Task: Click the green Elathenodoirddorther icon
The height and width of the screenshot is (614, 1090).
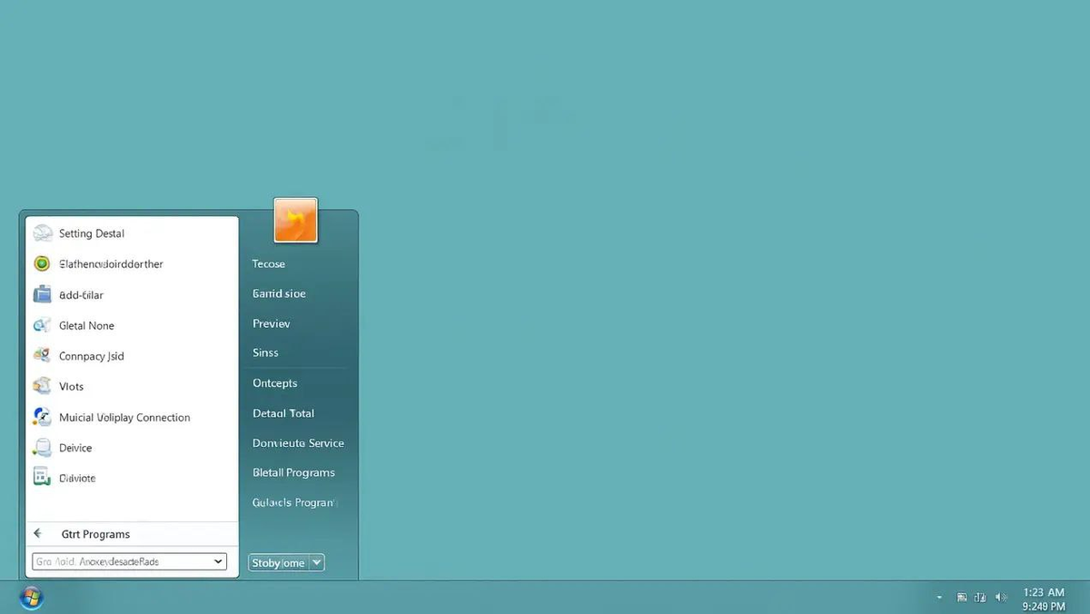Action: point(42,264)
